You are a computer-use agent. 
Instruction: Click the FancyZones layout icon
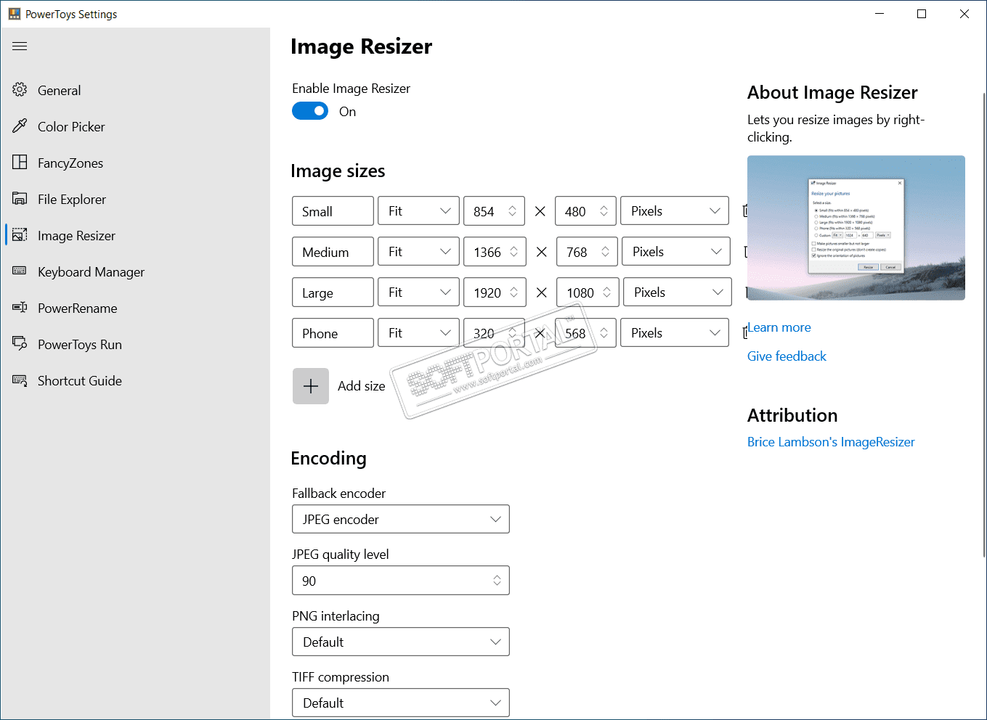click(20, 163)
